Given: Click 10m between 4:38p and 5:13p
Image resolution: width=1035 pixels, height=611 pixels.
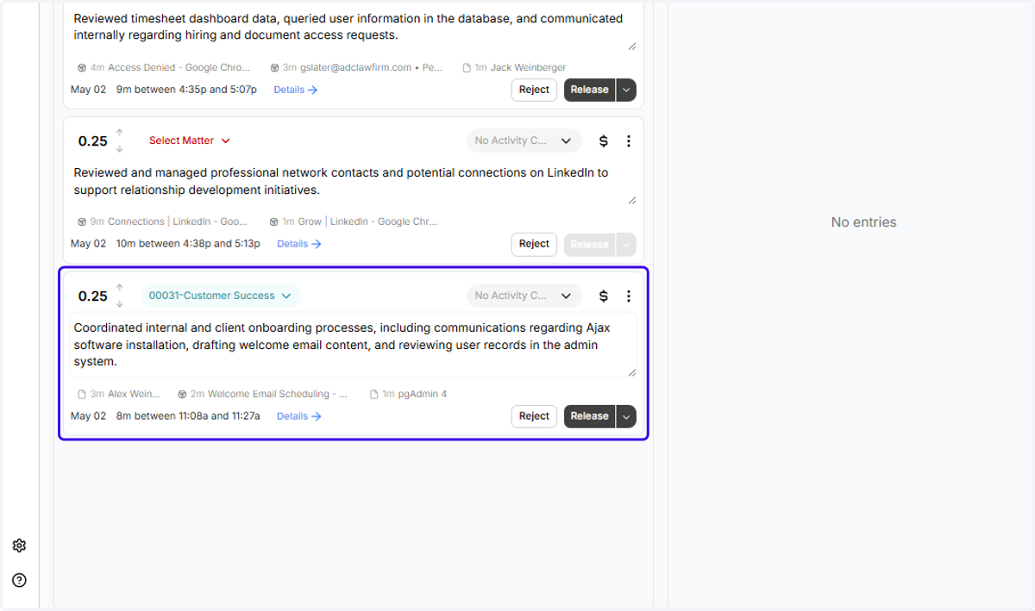Looking at the screenshot, I should (188, 244).
